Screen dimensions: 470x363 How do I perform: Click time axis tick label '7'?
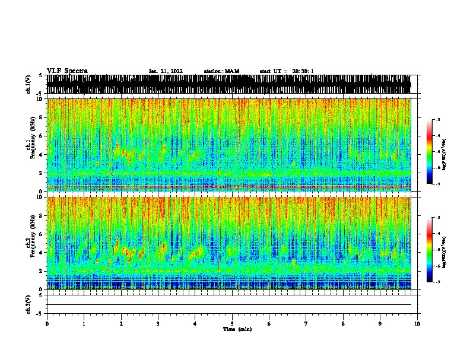[306, 324]
